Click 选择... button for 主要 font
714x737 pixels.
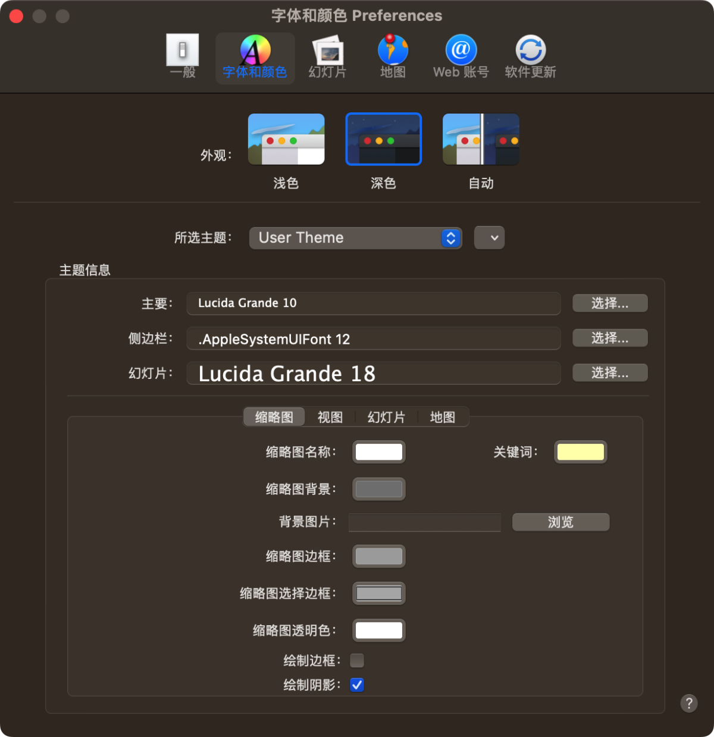610,303
